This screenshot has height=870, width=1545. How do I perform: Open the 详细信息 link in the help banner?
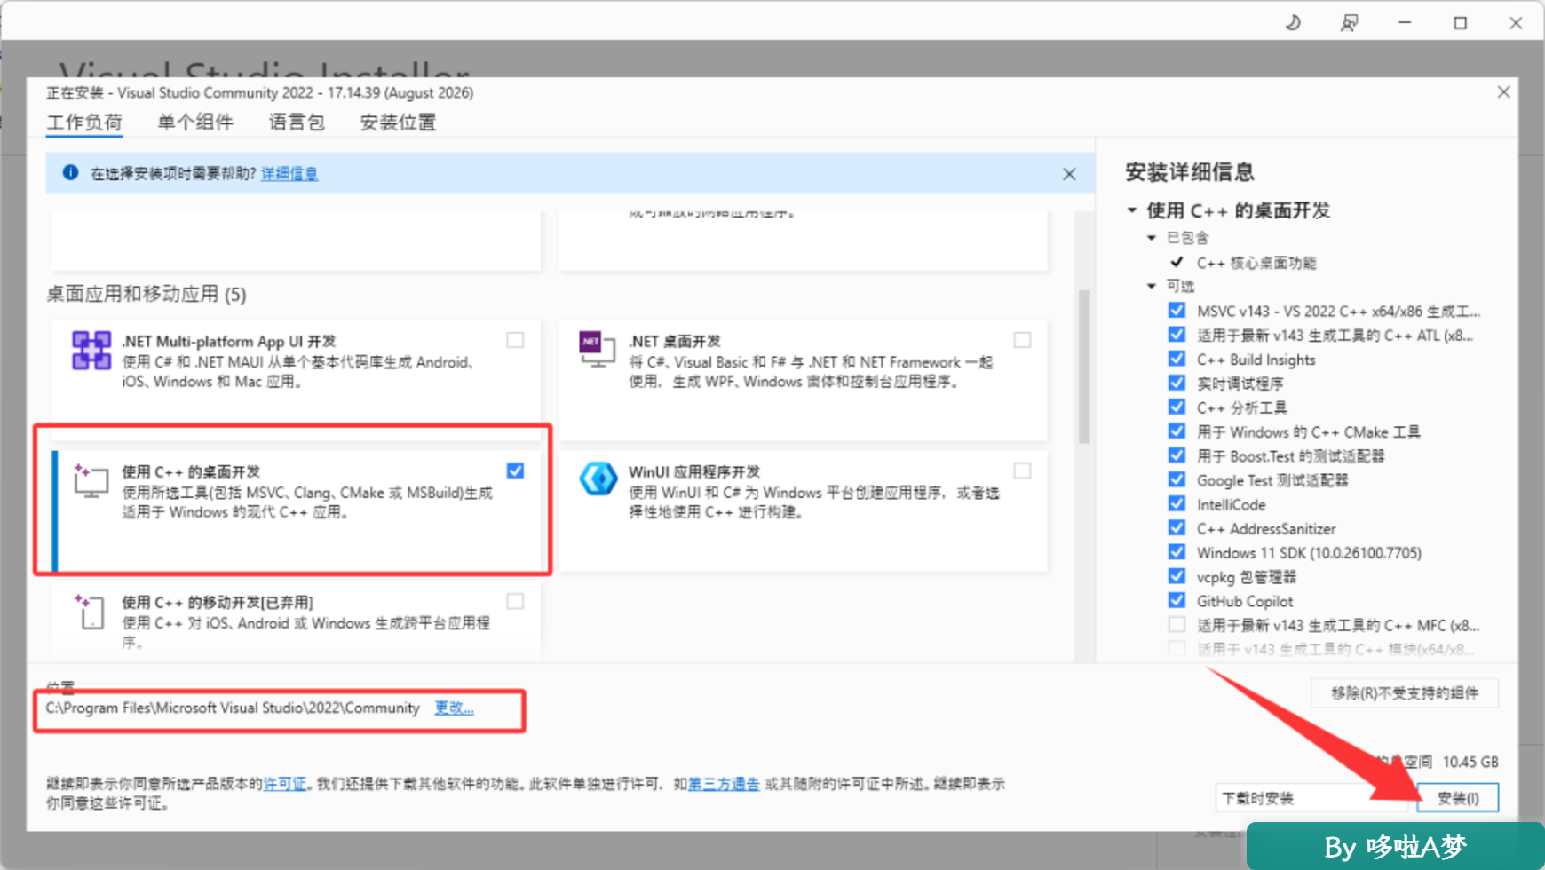coord(289,173)
